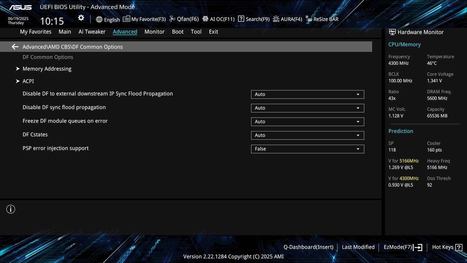Image resolution: width=467 pixels, height=263 pixels.
Task: Set PSP error injection support to True
Action: coord(307,149)
